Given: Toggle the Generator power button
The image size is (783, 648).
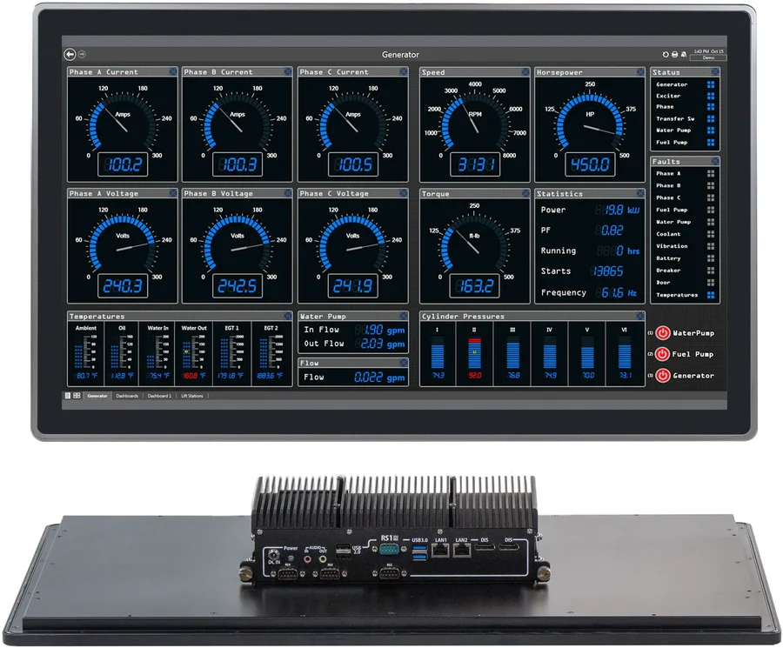Looking at the screenshot, I should click(663, 376).
